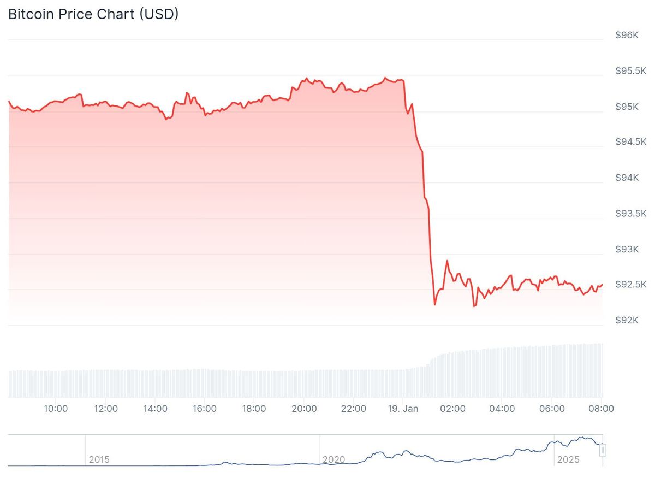Click the $95K price axis label
Viewport: 655px width, 478px height.
[627, 107]
